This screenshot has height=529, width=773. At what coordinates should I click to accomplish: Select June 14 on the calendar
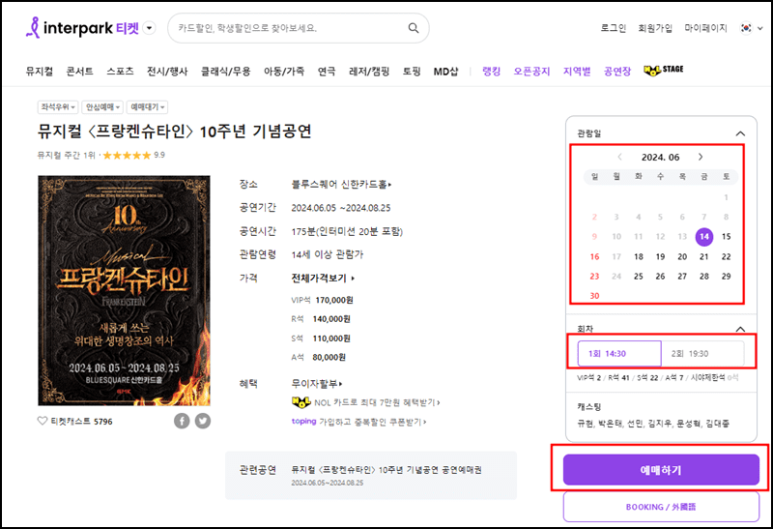click(704, 237)
